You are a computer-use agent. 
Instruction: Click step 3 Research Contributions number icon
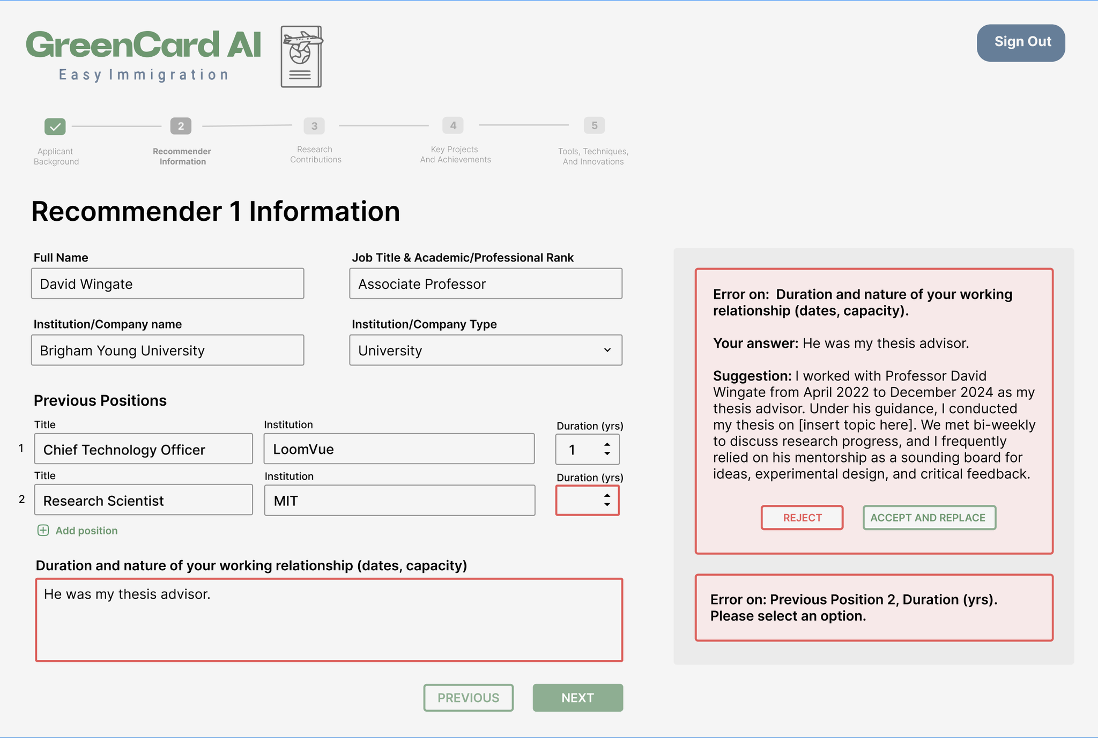tap(314, 126)
